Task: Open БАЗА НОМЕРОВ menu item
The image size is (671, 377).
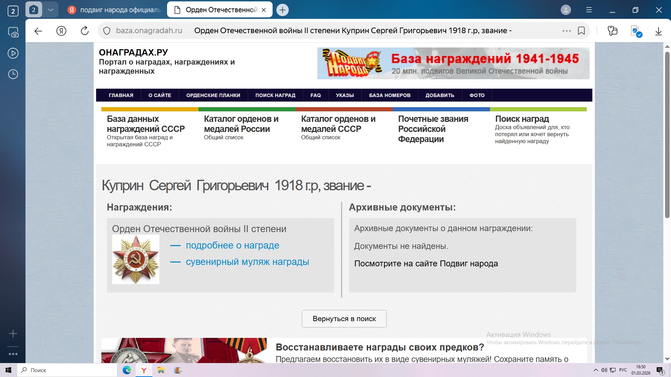Action: pos(390,95)
